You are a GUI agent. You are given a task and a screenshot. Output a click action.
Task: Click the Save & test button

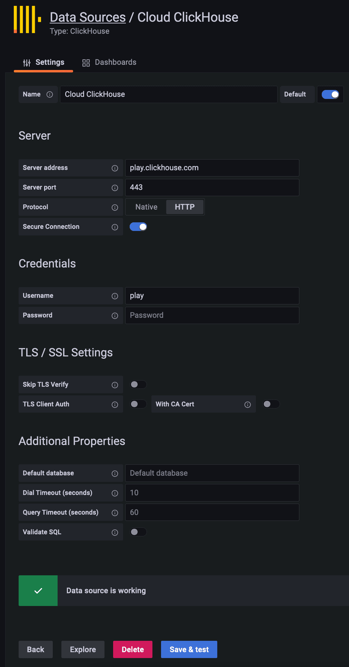(x=189, y=649)
